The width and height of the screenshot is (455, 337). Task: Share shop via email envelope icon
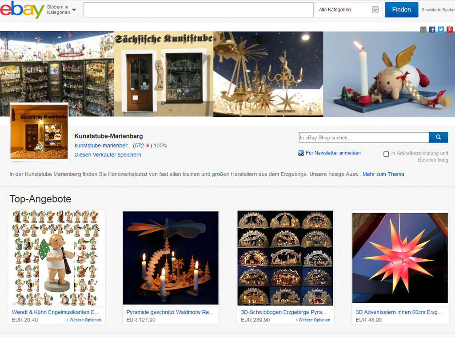coord(423,29)
